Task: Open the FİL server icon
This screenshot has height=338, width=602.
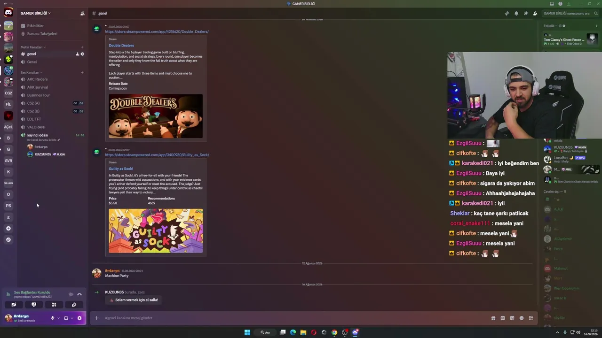Action: pos(8,104)
